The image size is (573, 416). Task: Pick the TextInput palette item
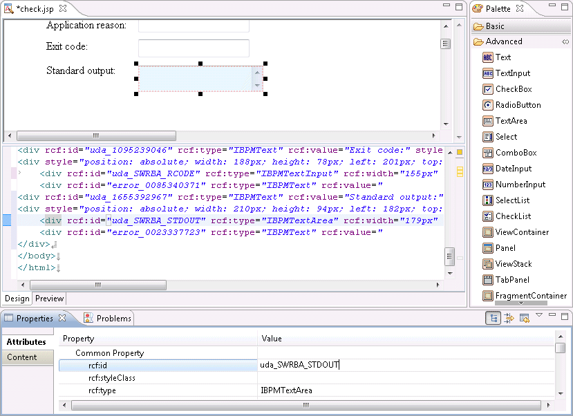[x=506, y=73]
